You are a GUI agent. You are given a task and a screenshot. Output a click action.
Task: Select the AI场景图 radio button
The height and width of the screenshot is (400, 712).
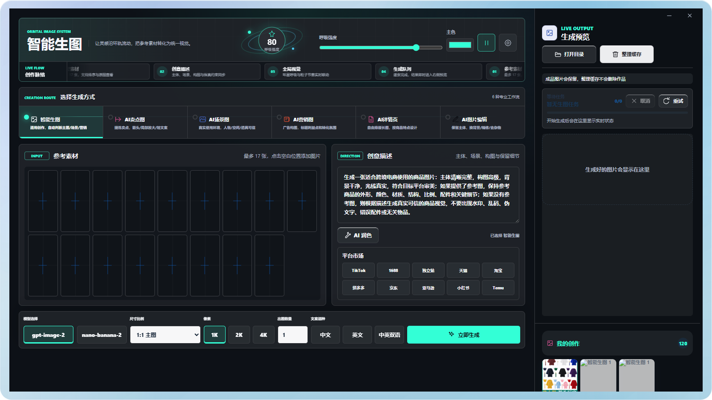tap(195, 117)
